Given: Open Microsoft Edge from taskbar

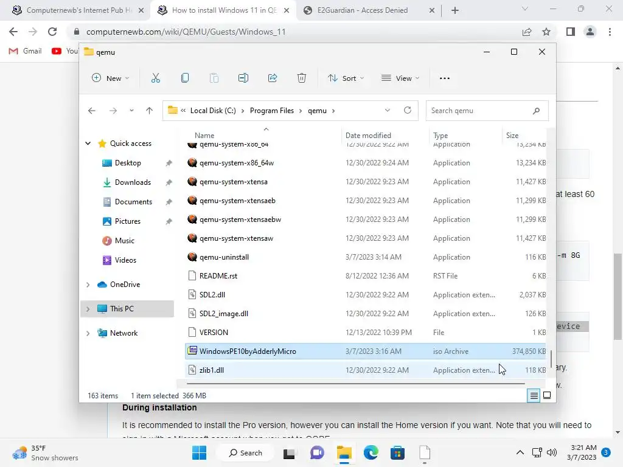Looking at the screenshot, I should [x=371, y=452].
